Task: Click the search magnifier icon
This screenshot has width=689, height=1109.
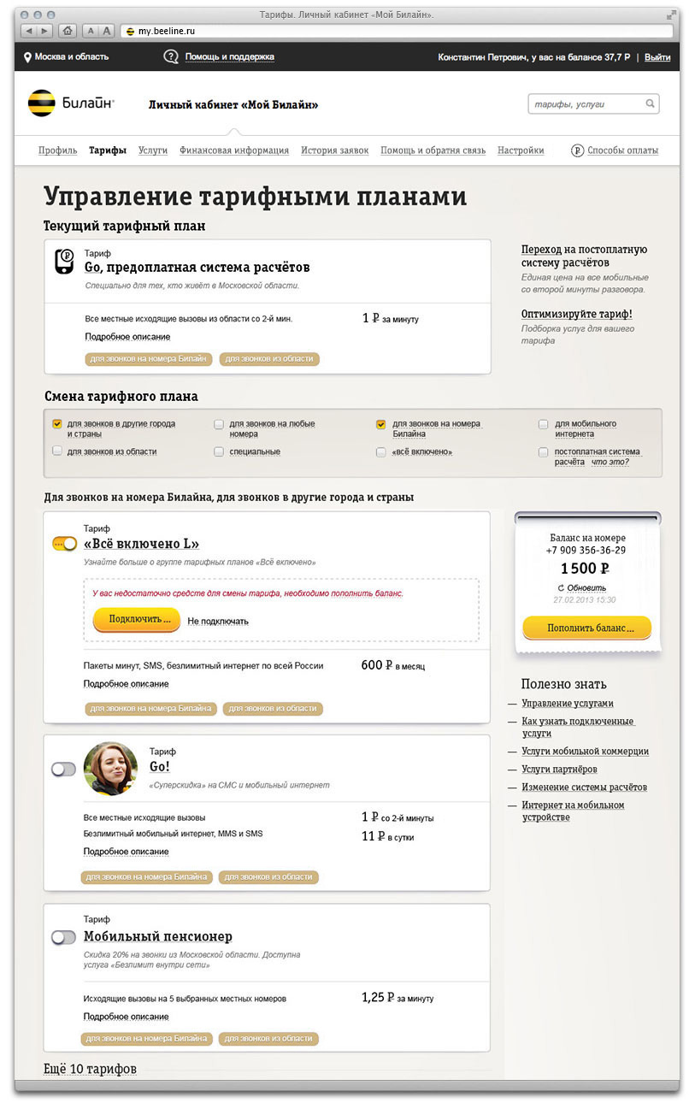Action: pos(651,104)
